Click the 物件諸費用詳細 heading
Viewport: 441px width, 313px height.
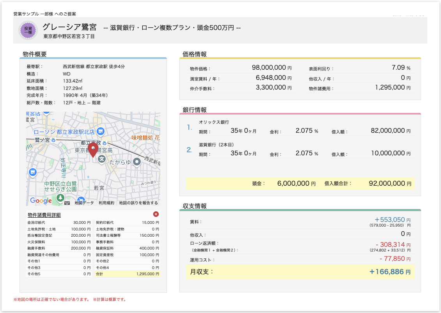pos(44,215)
